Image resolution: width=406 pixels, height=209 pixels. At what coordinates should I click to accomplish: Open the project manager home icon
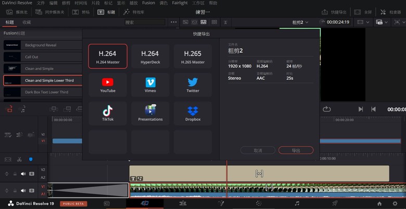coord(379,204)
